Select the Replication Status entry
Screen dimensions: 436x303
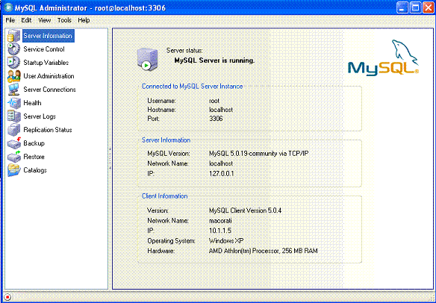48,130
